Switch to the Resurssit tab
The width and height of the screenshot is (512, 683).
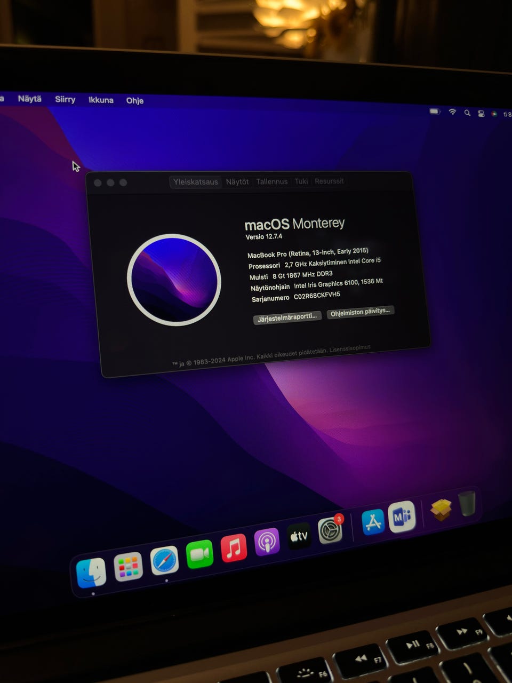point(329,181)
